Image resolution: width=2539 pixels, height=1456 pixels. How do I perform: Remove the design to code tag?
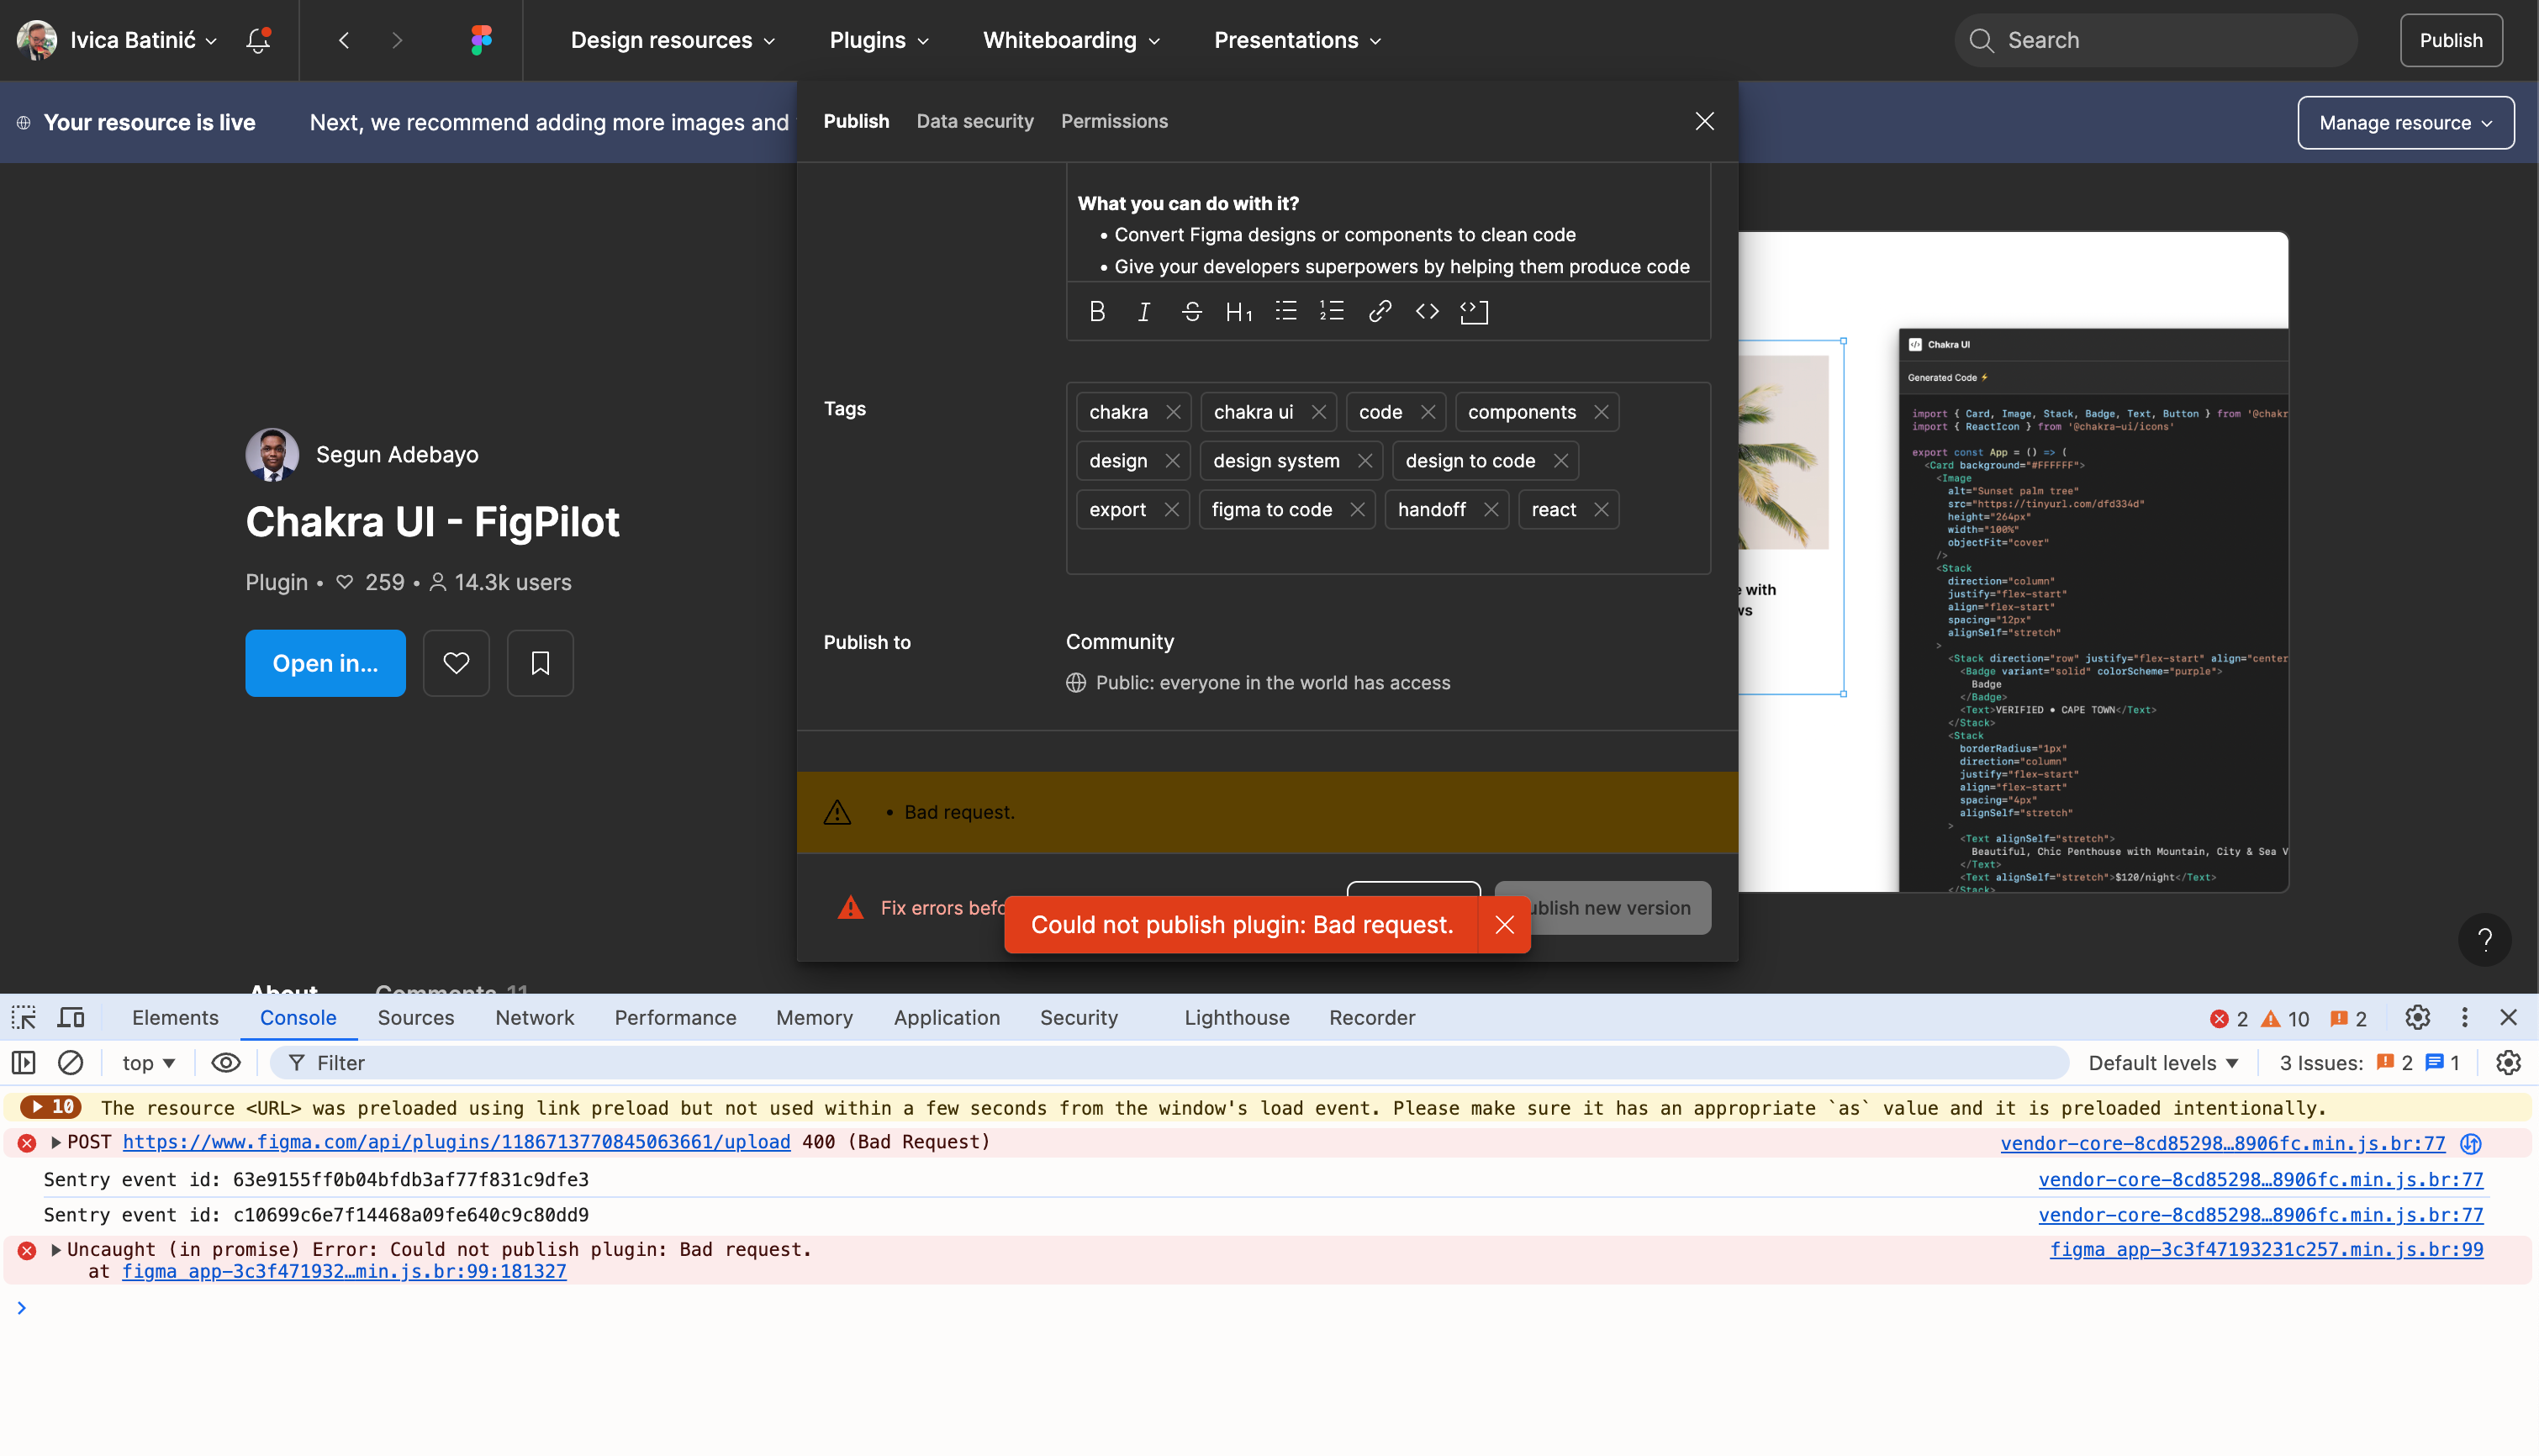(1560, 461)
